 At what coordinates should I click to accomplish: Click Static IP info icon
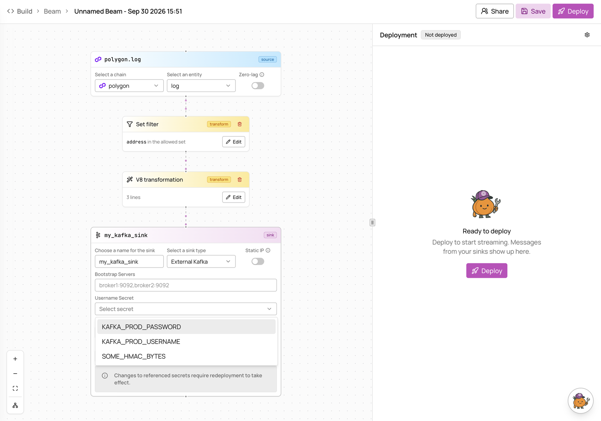(x=268, y=250)
